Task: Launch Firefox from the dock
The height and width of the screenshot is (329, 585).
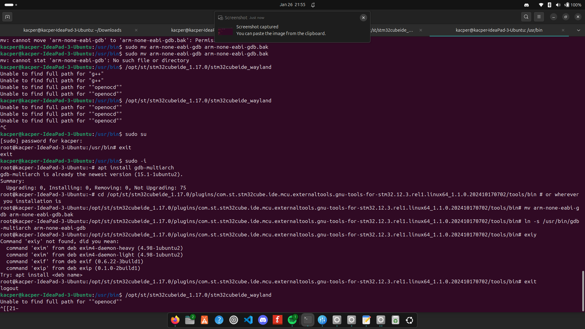Action: tap(175, 320)
